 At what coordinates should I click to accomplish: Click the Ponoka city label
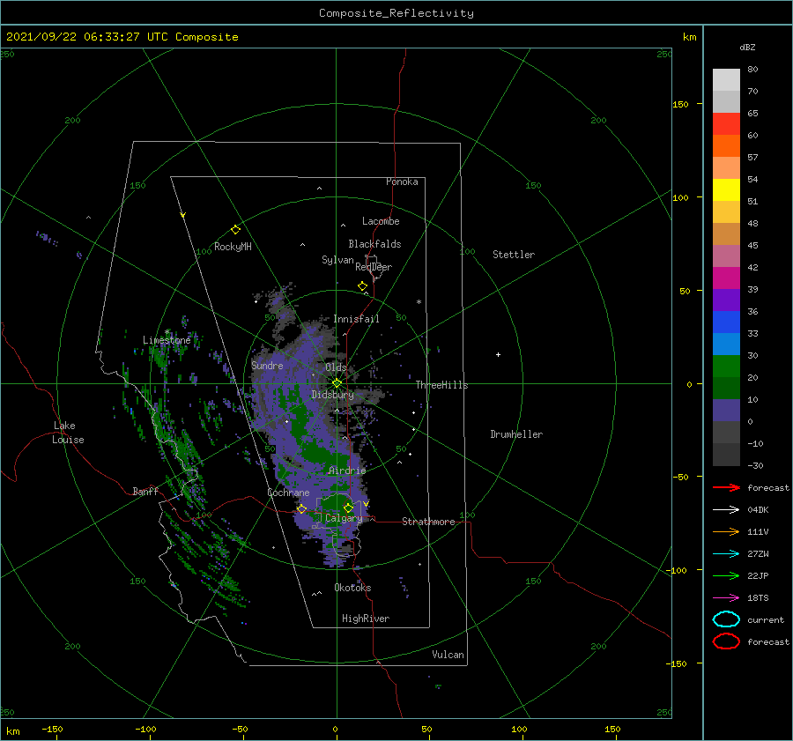[402, 182]
